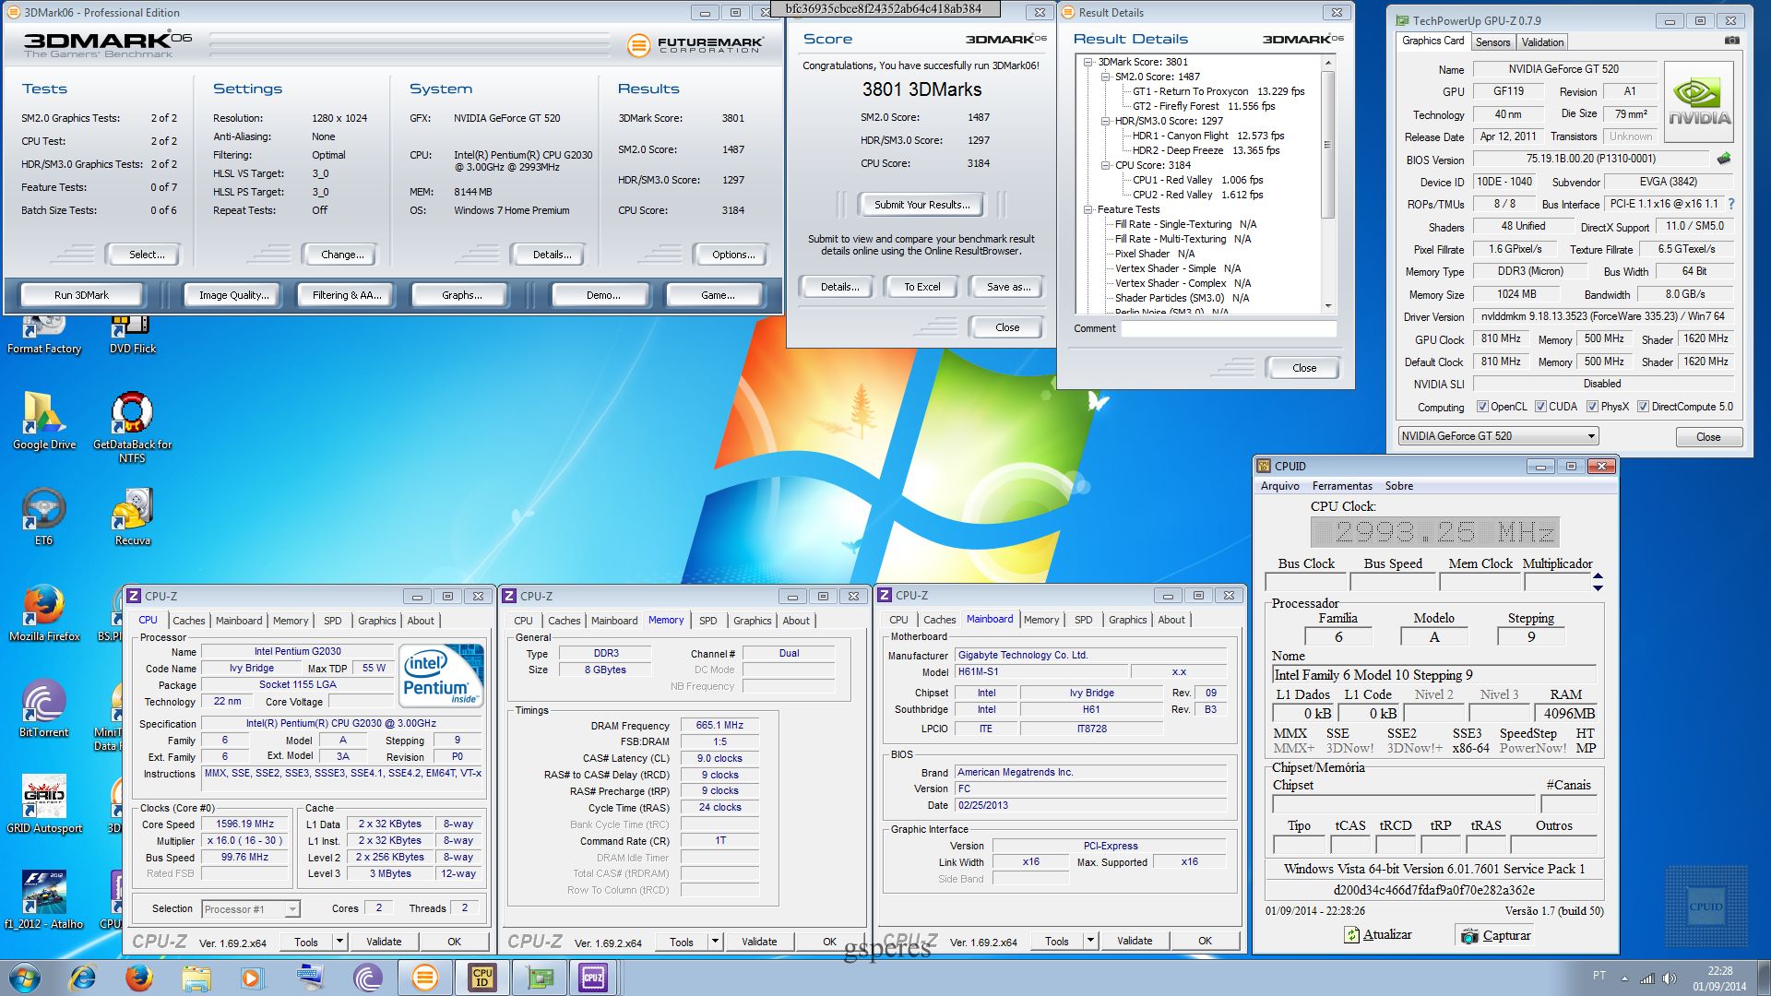The height and width of the screenshot is (996, 1771).
Task: Toggle the CUDA checkbox in GPU-Z
Action: (1540, 407)
